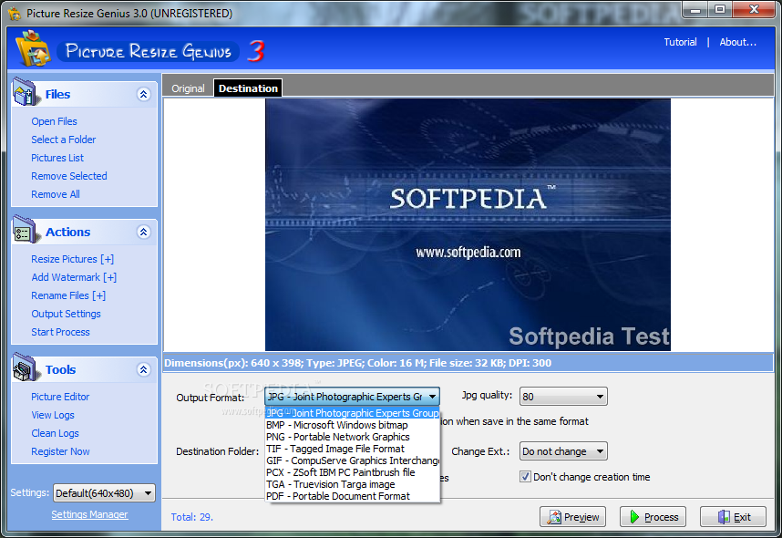Click Open Files link
Viewport: 782px width, 538px height.
(54, 121)
